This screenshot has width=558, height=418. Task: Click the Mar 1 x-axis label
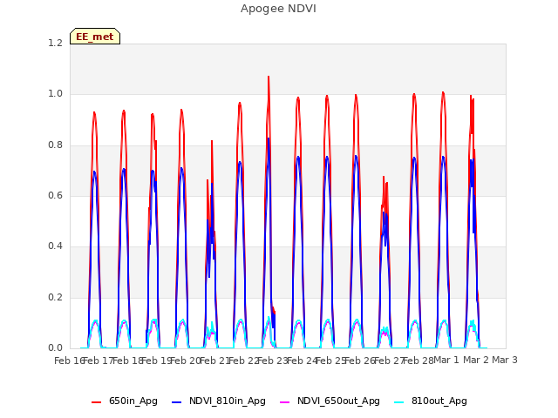pos(446,360)
